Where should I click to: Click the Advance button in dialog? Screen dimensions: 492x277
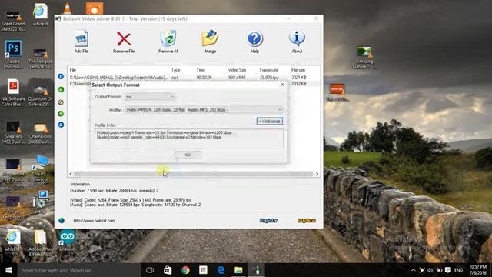click(x=270, y=122)
